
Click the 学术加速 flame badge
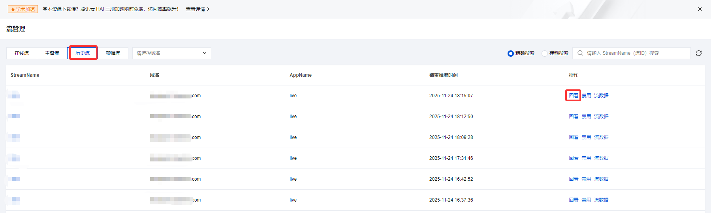[x=23, y=9]
